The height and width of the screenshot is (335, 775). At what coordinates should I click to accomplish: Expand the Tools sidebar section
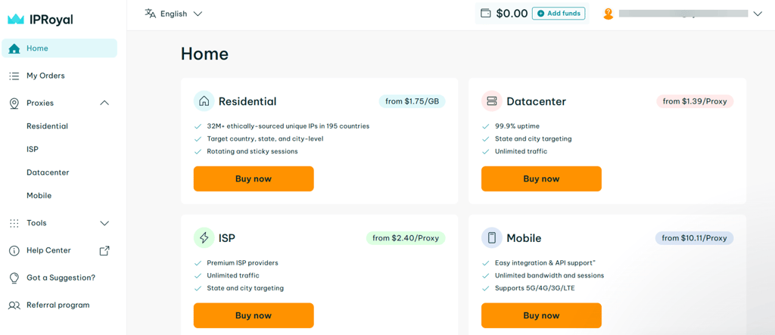(104, 223)
